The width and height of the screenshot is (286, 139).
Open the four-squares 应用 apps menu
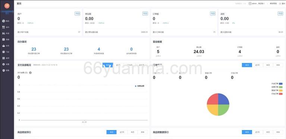6,58
